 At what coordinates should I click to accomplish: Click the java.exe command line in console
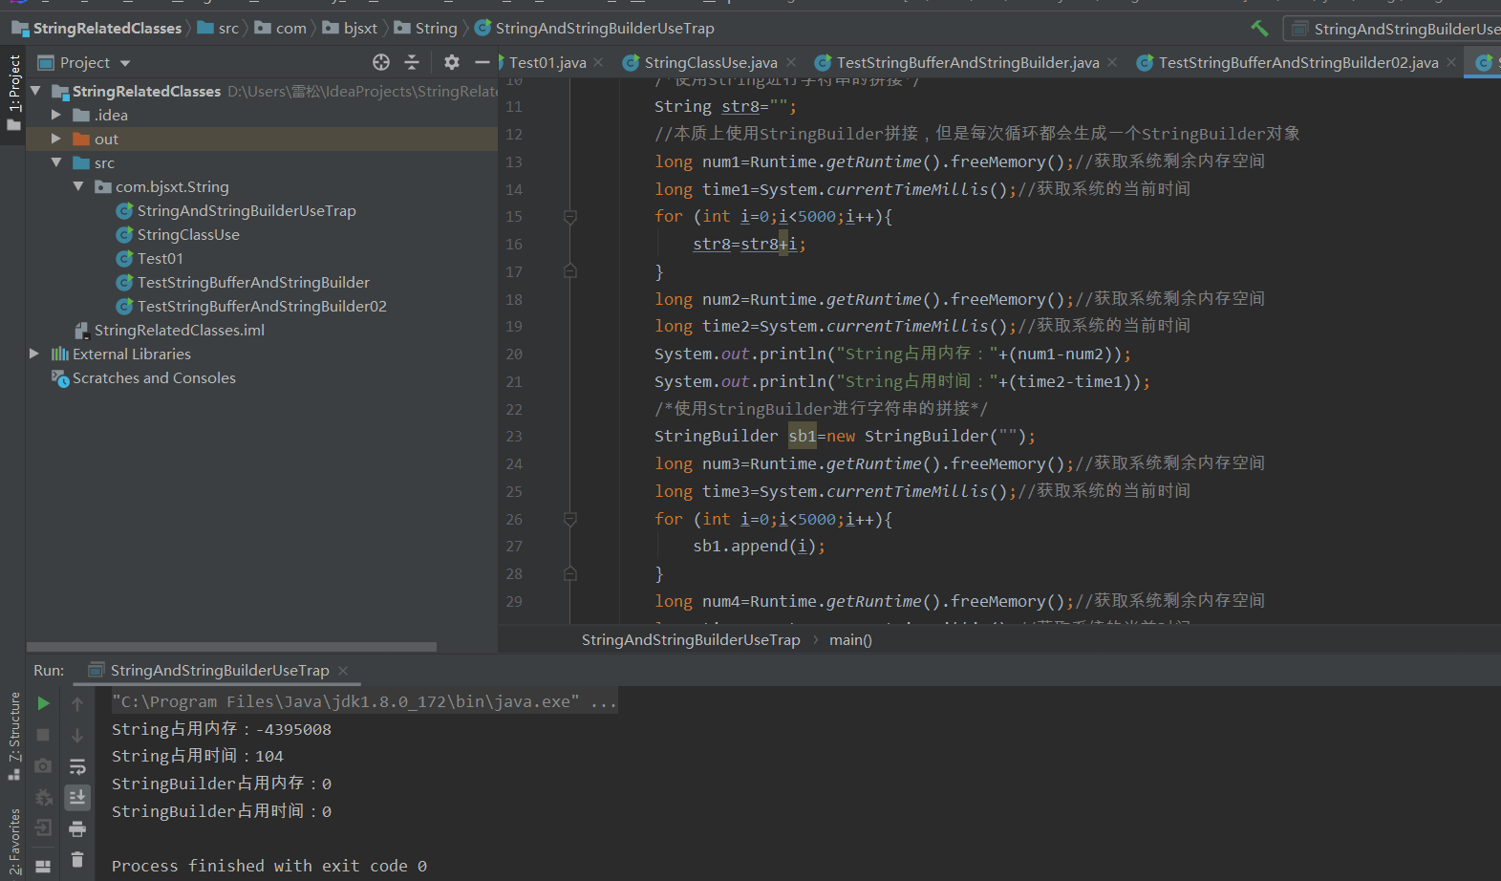363,701
